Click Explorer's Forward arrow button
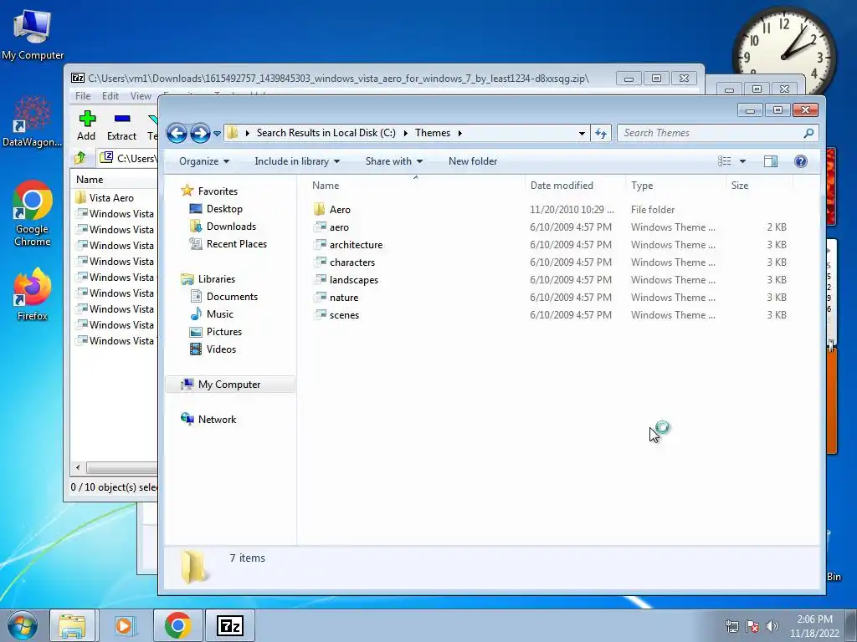Screen dimensions: 857x642 (x=200, y=133)
